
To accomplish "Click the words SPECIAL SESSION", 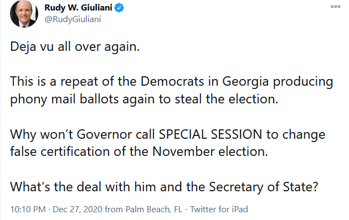I will click(x=211, y=134).
